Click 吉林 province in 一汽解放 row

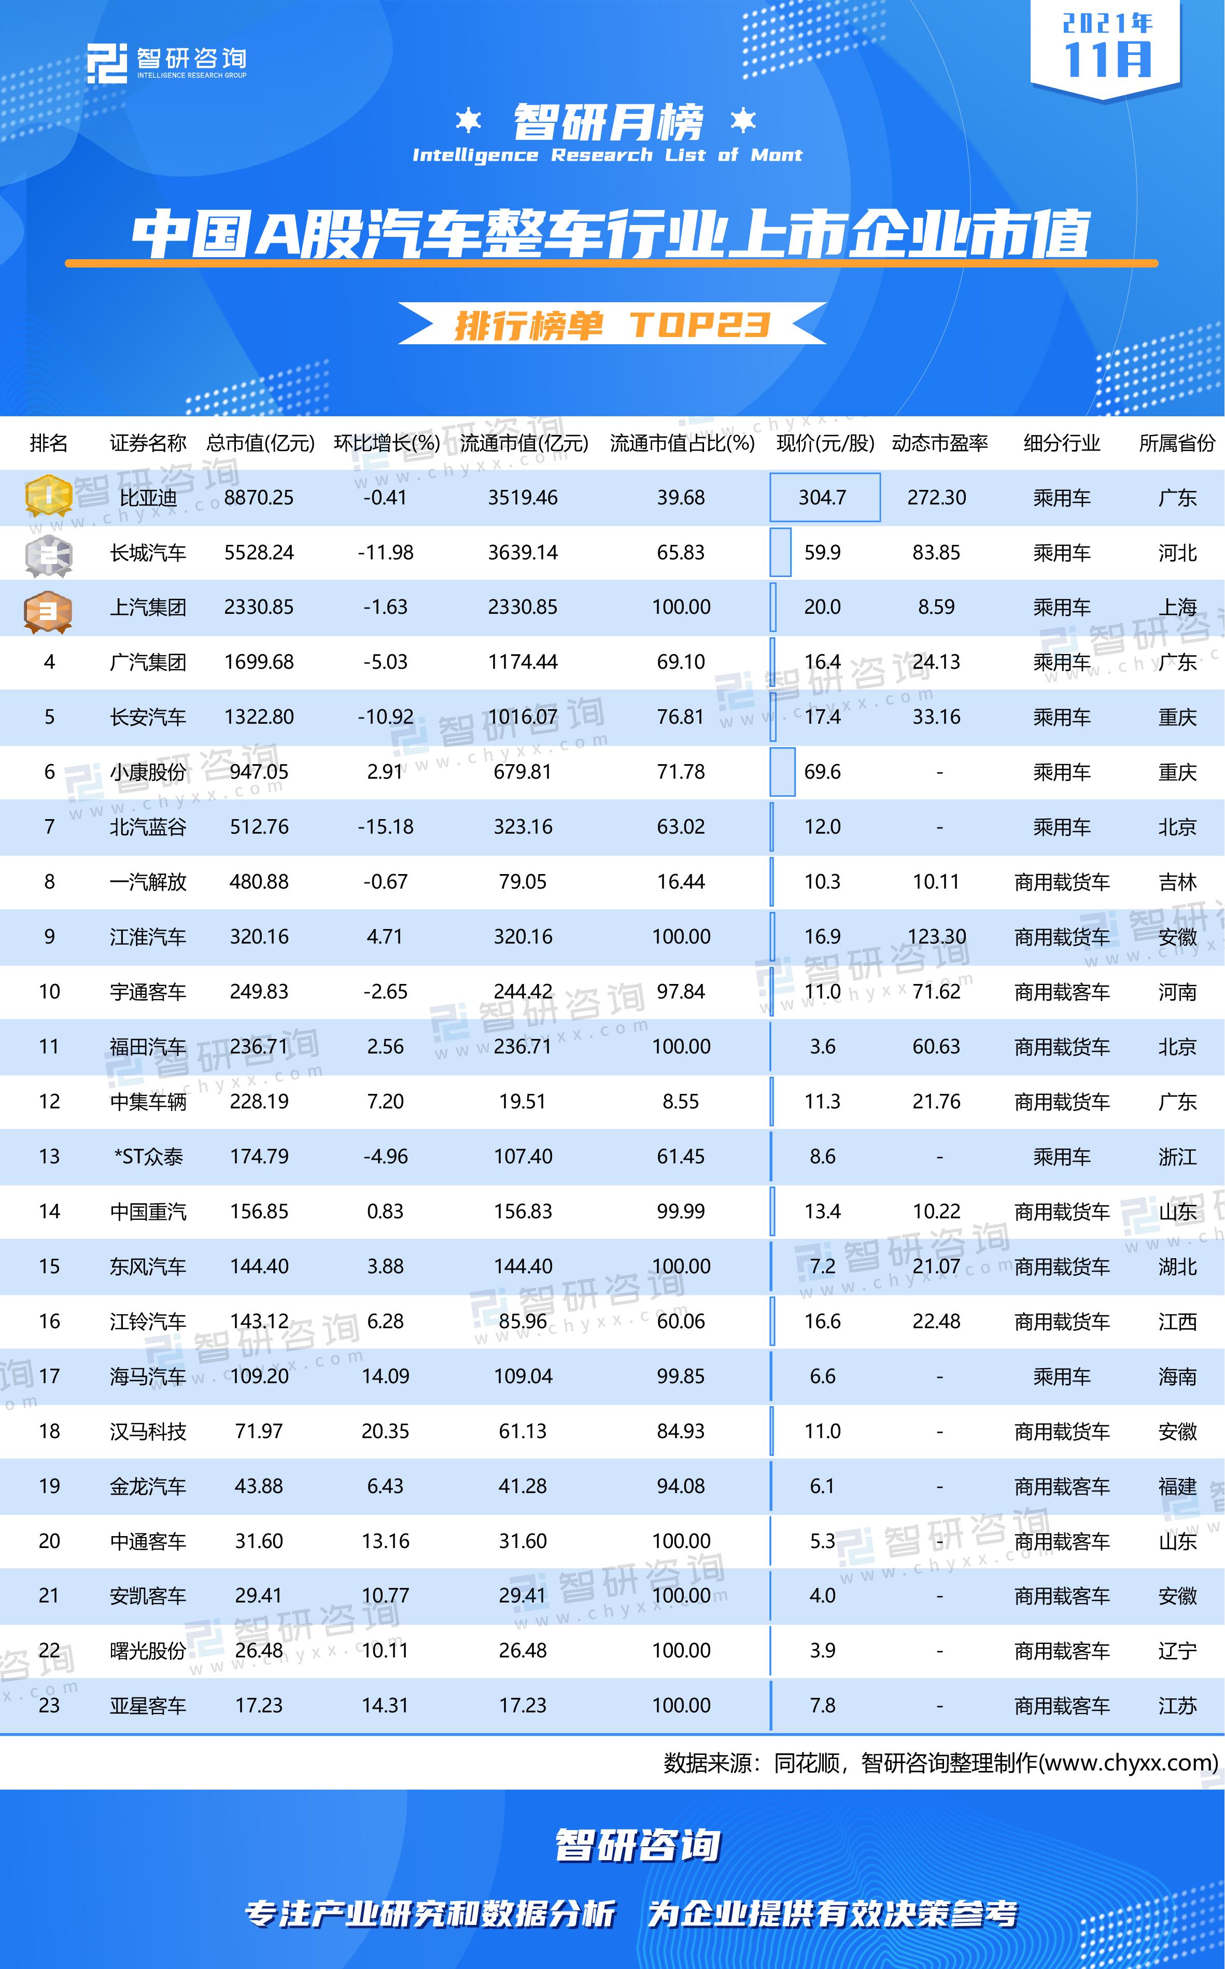1177,881
